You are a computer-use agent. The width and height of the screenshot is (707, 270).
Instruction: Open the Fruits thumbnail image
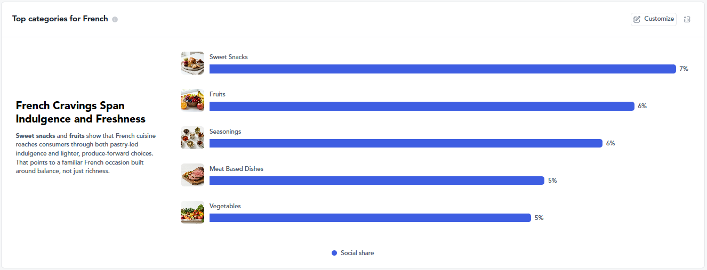point(192,101)
